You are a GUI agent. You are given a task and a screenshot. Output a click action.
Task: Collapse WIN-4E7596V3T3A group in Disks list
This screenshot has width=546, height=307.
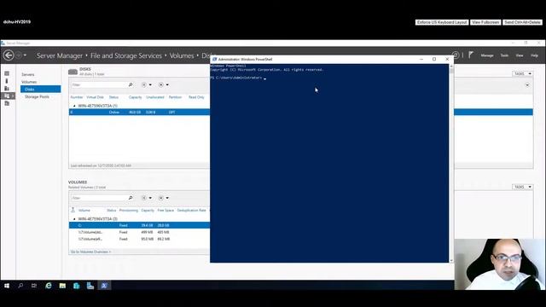[x=74, y=106]
